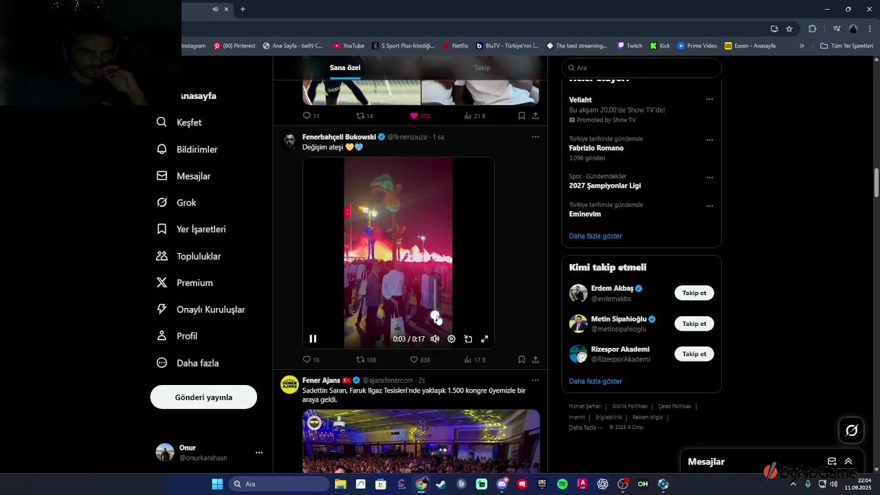Pause the Değişim ateşi video
This screenshot has height=495, width=880.
(313, 339)
